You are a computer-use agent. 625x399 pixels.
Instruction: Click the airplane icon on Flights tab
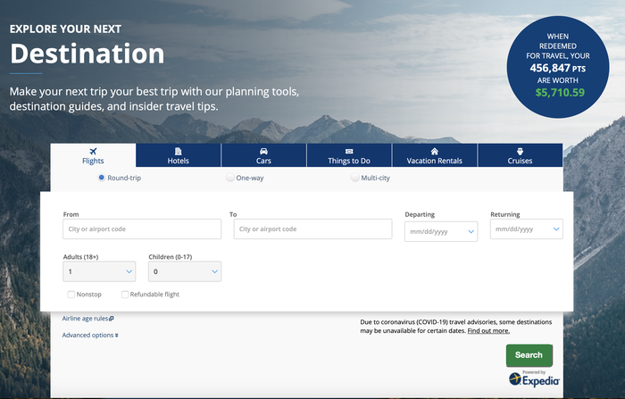click(93, 151)
